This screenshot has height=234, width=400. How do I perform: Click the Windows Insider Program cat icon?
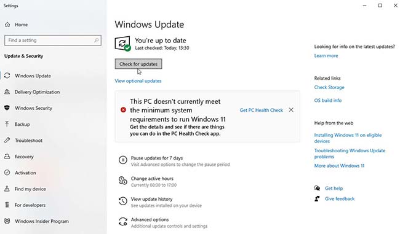pos(7,221)
